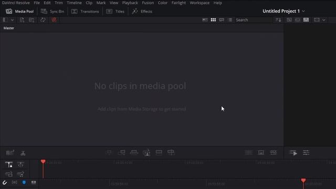Click the Place on Top icon
The image size is (336, 189).
(x=159, y=153)
